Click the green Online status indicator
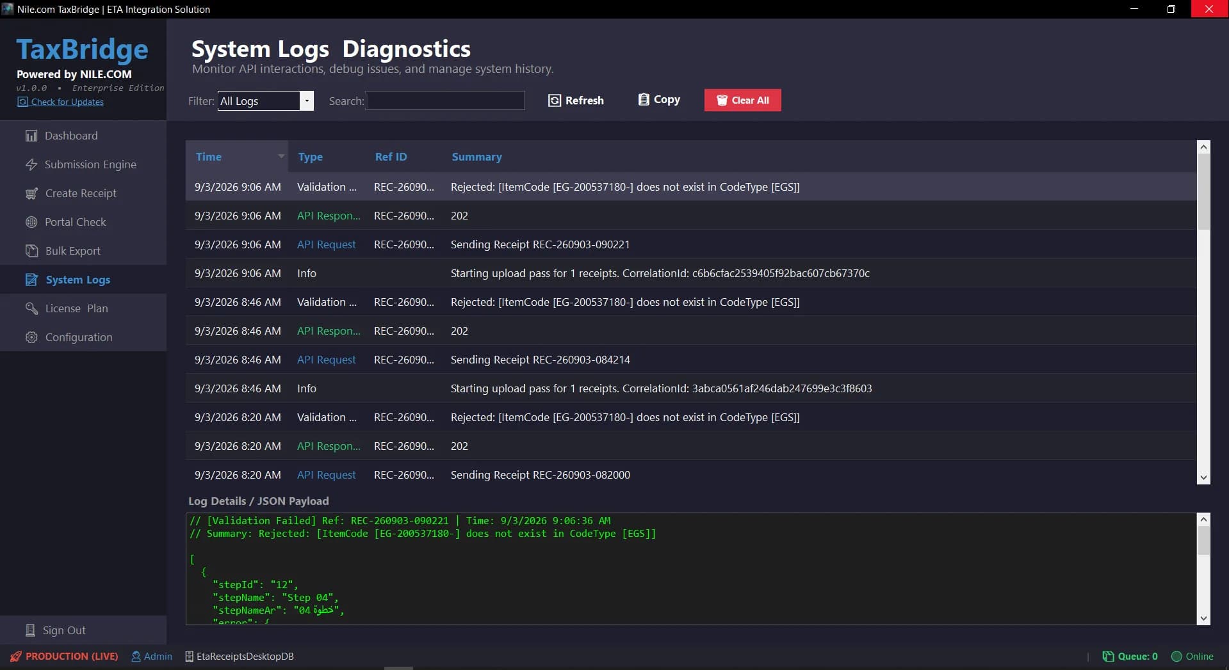This screenshot has width=1229, height=670. coord(1176,657)
